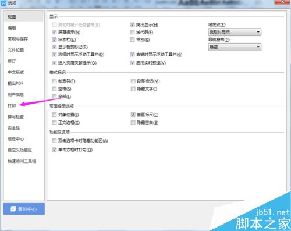Open the 修订 options page
291x231 pixels.
(12, 61)
